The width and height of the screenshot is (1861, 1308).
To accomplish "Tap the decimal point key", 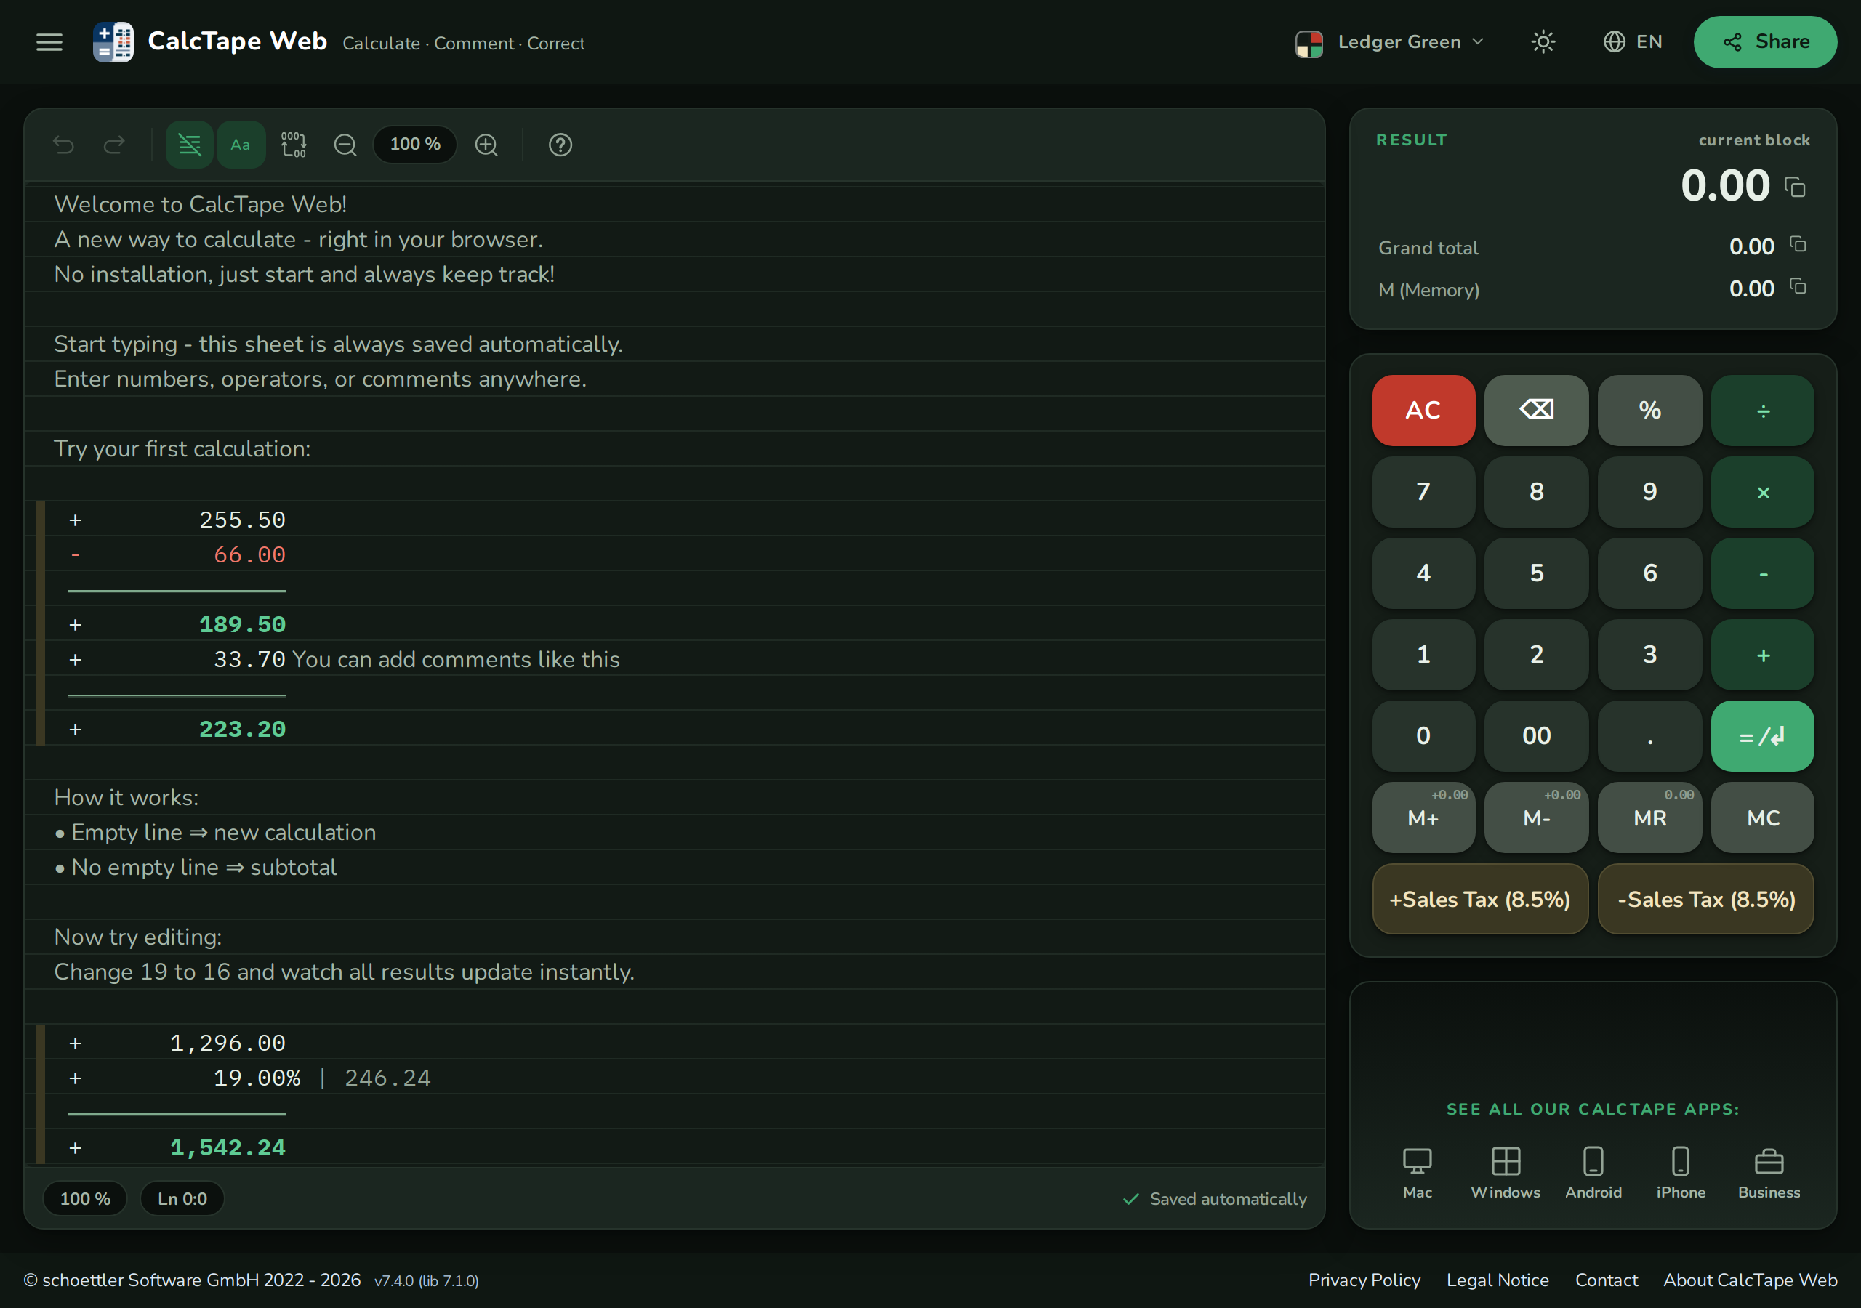I will [x=1649, y=736].
